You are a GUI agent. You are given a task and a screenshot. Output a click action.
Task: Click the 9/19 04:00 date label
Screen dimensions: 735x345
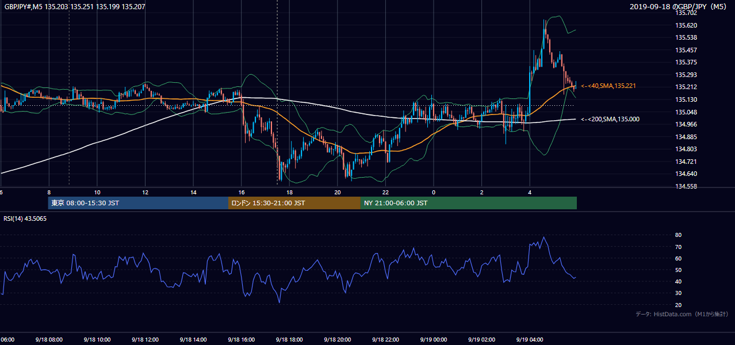coord(529,340)
